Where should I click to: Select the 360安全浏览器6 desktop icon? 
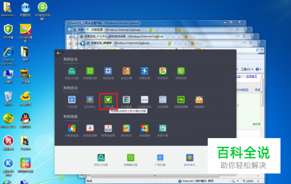[42, 11]
